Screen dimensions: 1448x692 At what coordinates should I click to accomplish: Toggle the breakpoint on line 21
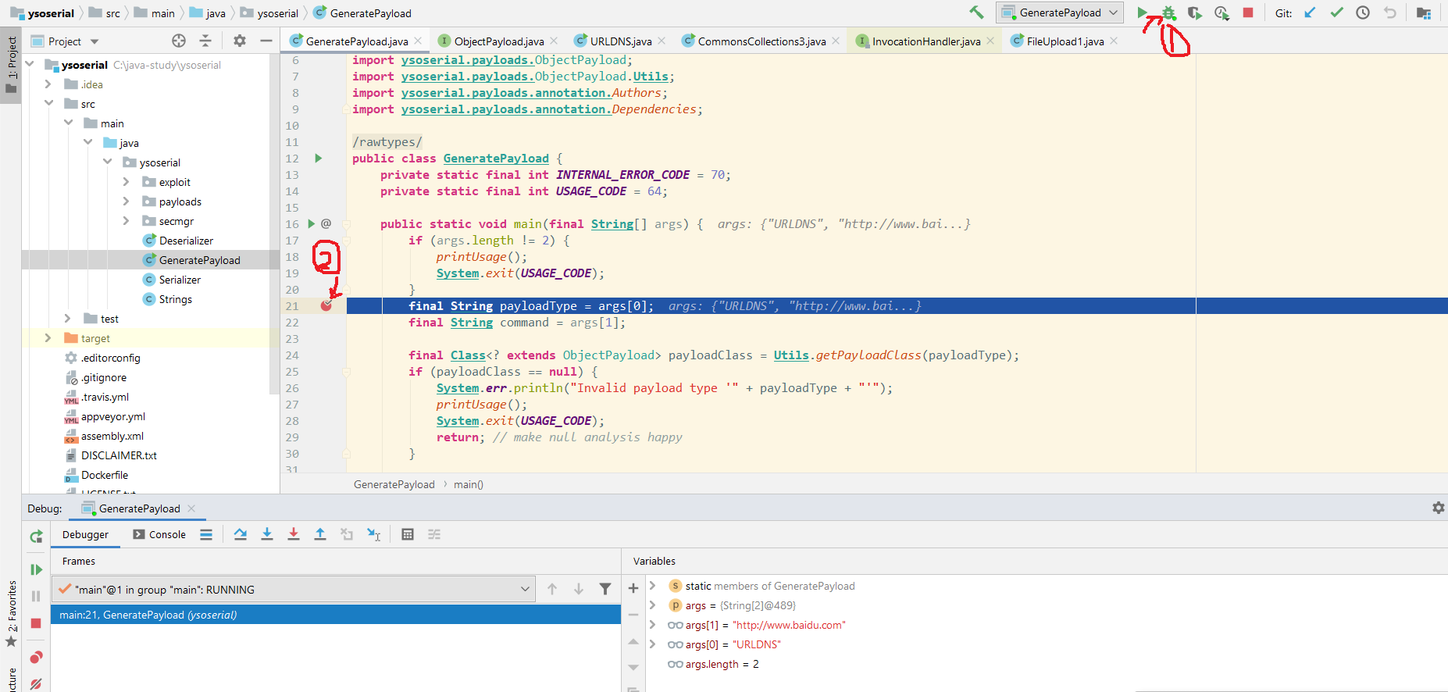326,305
